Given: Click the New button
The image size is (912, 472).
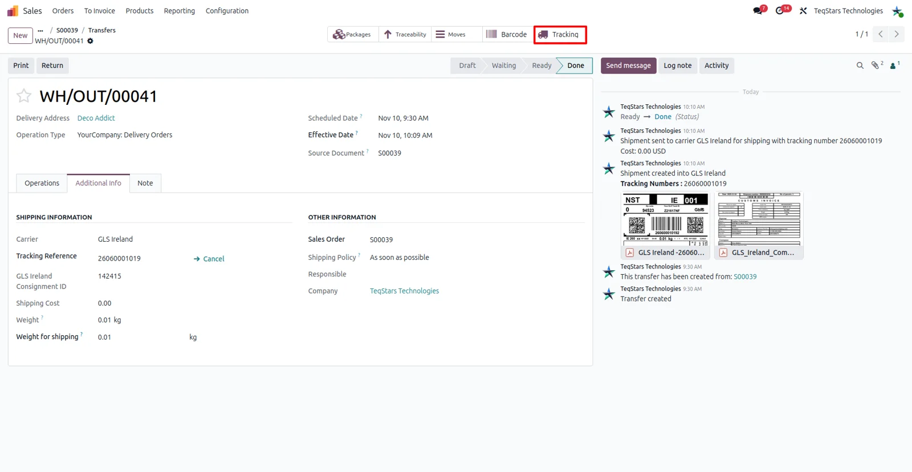Looking at the screenshot, I should click(21, 35).
